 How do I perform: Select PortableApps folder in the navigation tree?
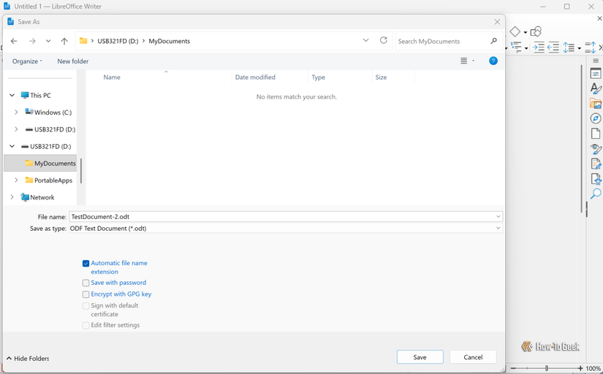(53, 180)
